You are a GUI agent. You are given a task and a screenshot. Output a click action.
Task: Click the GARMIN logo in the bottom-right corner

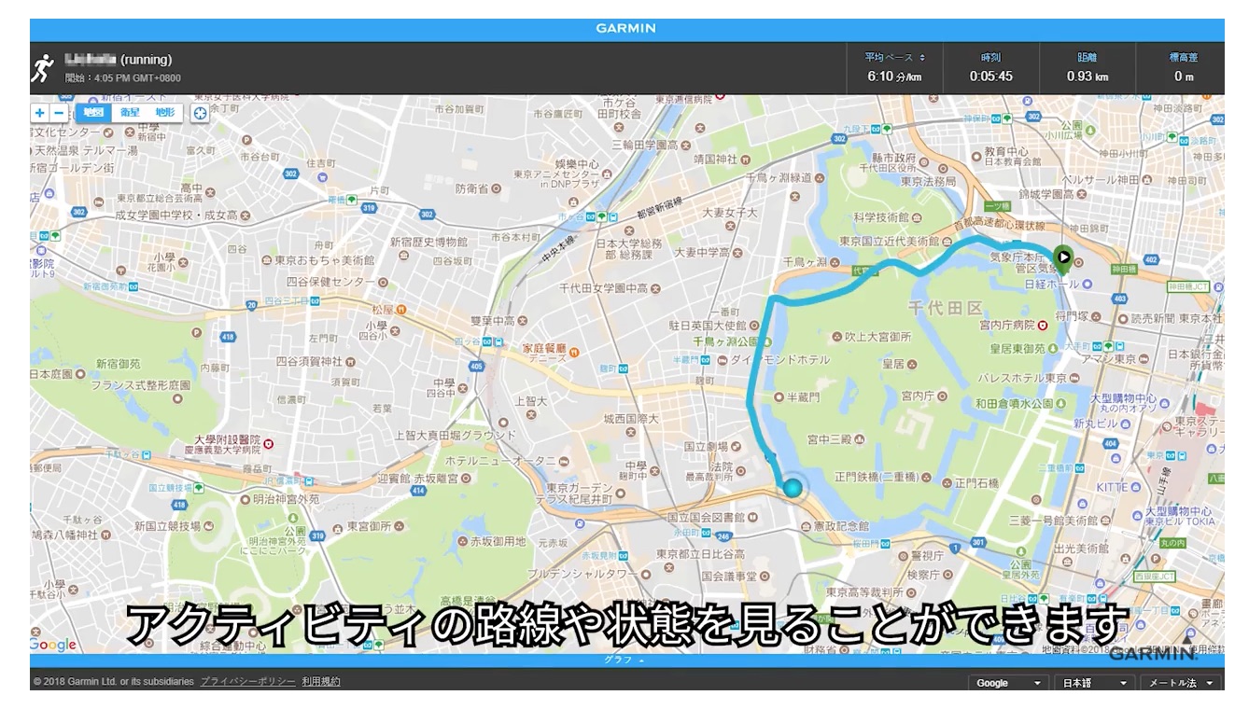pyautogui.click(x=1153, y=654)
